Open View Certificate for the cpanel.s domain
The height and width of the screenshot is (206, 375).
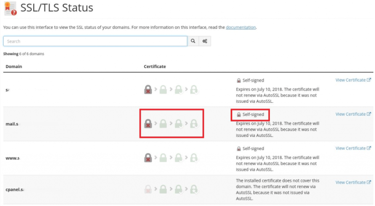pos(351,182)
